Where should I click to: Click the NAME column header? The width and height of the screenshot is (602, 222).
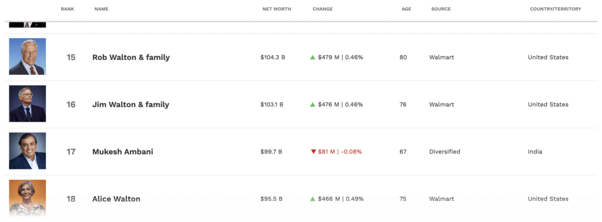(101, 9)
